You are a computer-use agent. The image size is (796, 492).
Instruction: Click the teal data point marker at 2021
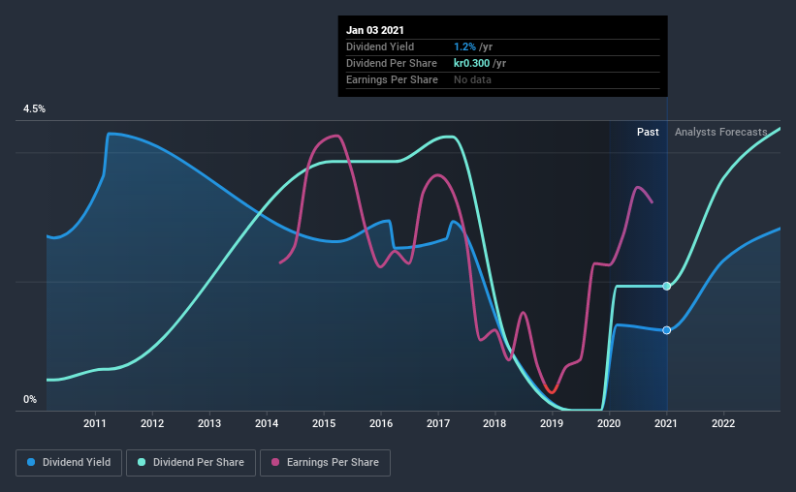[666, 286]
